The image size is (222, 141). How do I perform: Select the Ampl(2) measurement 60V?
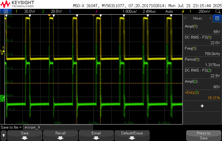203,84
